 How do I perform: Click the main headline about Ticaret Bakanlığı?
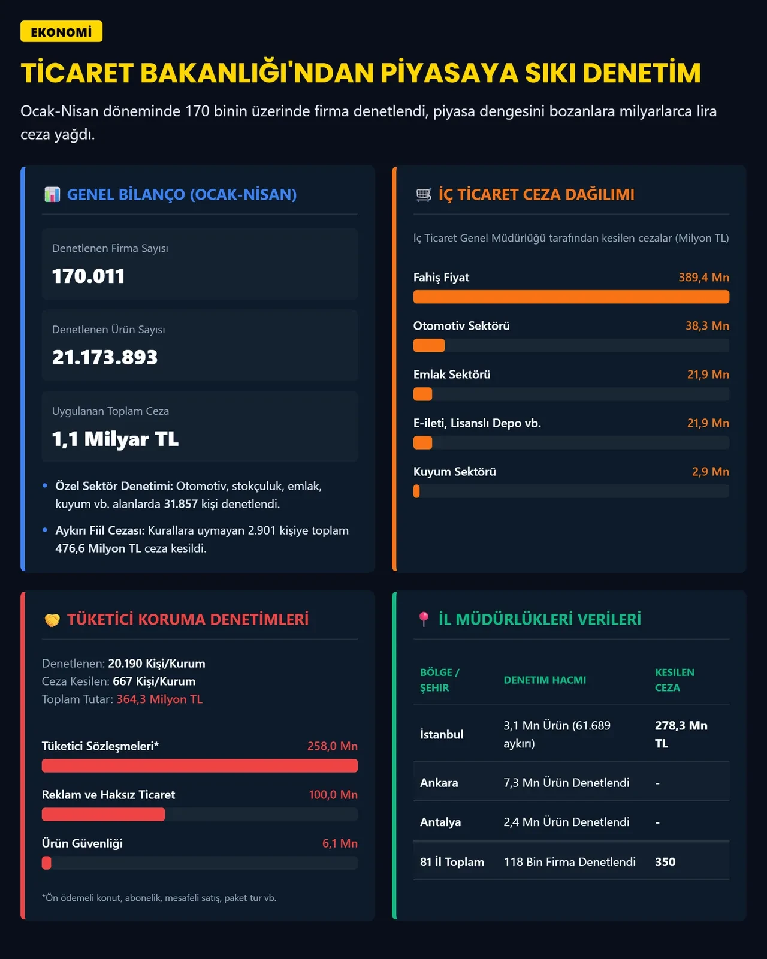(x=361, y=73)
